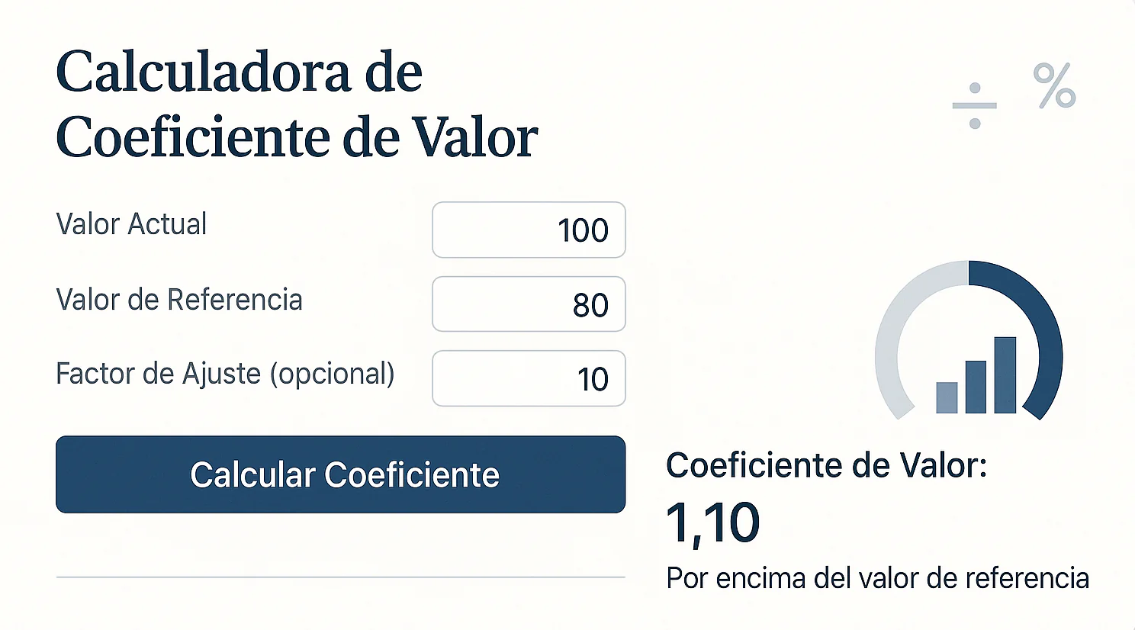
Task: Click the Valor de Referencia label
Action: coord(178,300)
